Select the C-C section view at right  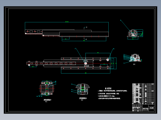135,58
